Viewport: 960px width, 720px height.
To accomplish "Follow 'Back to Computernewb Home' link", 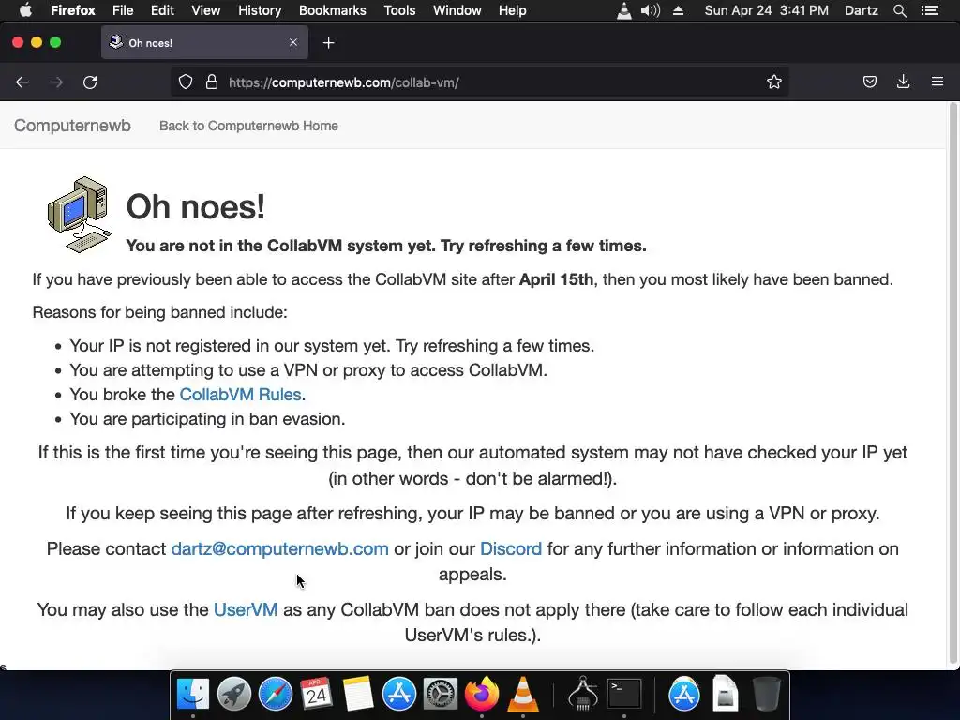I will (x=248, y=126).
